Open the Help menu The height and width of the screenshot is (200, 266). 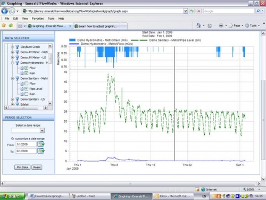coord(61,19)
